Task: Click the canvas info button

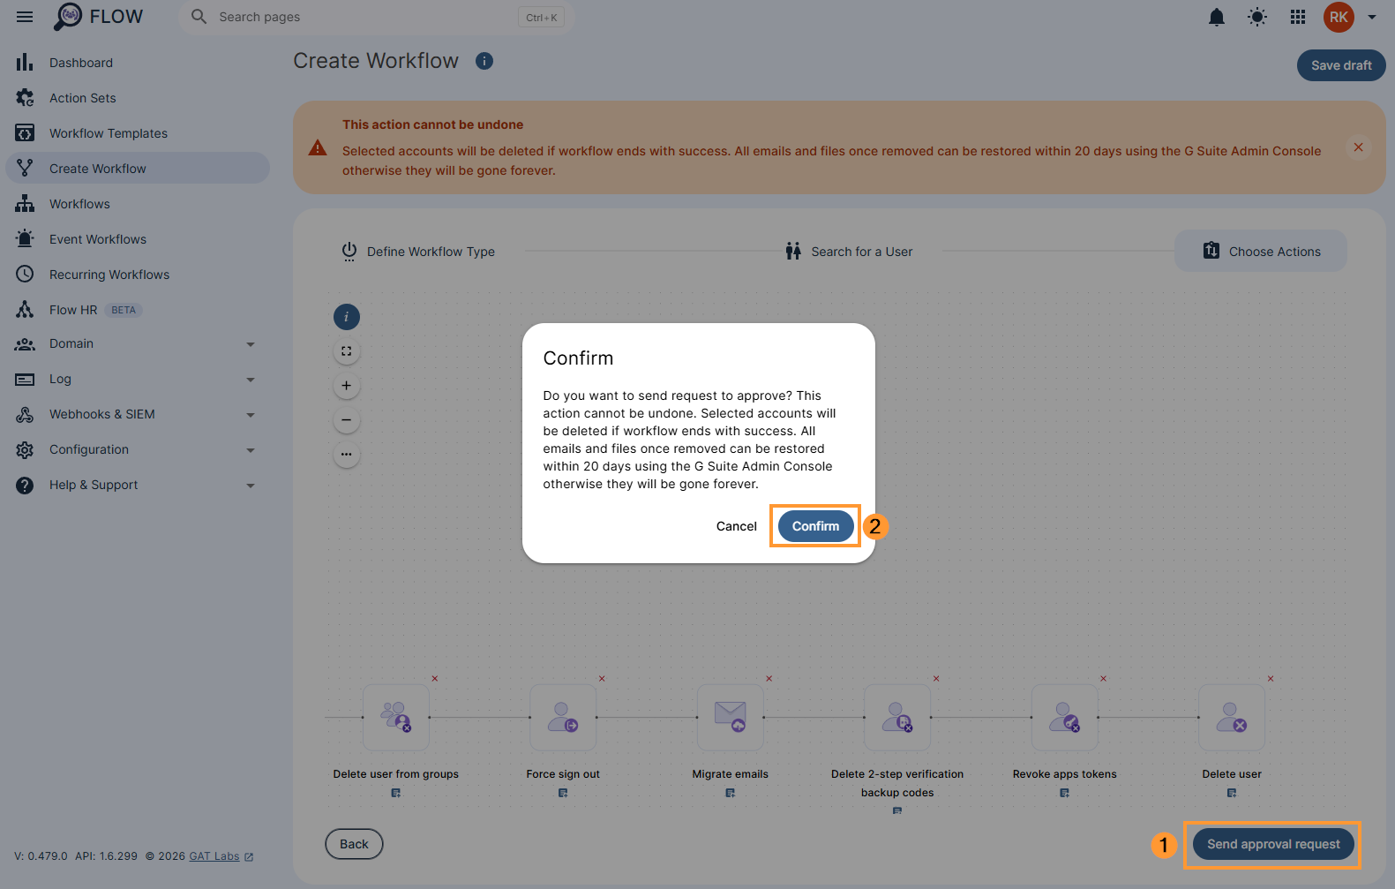Action: (x=347, y=317)
